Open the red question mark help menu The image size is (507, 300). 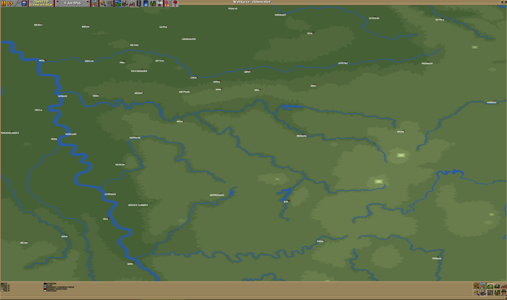pyautogui.click(x=175, y=3)
